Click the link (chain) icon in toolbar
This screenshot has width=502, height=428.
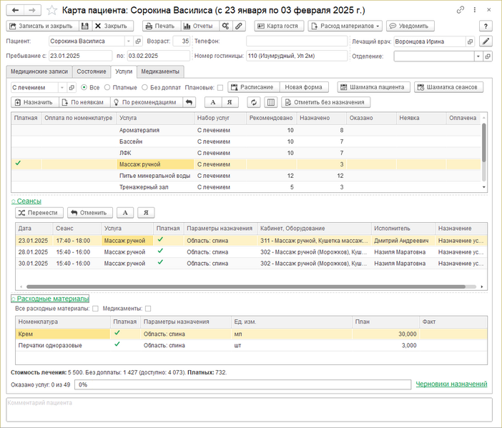pyautogui.click(x=239, y=26)
